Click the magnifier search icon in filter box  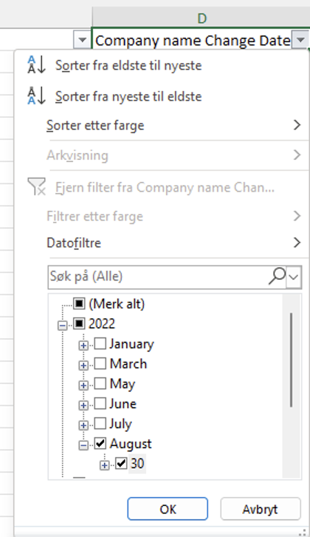point(277,276)
